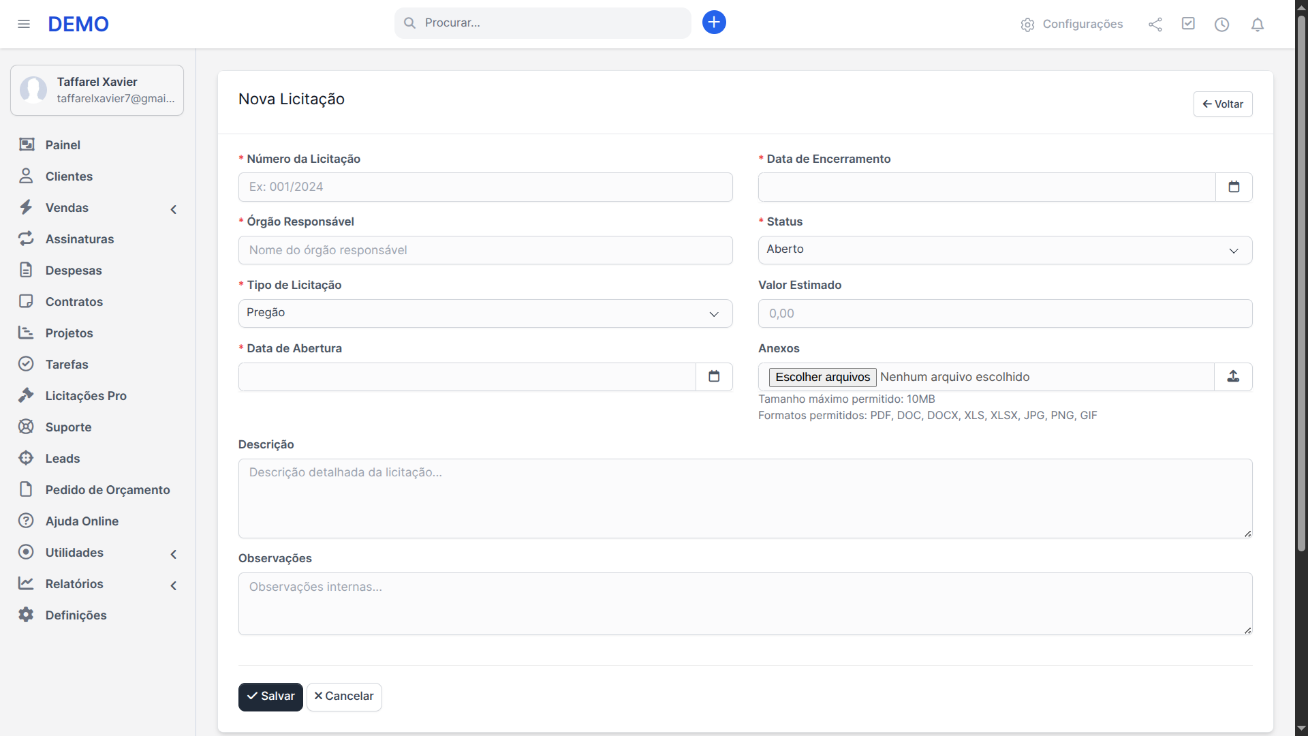
Task: Open the tasks checkbox icon near notifications
Action: click(1188, 24)
